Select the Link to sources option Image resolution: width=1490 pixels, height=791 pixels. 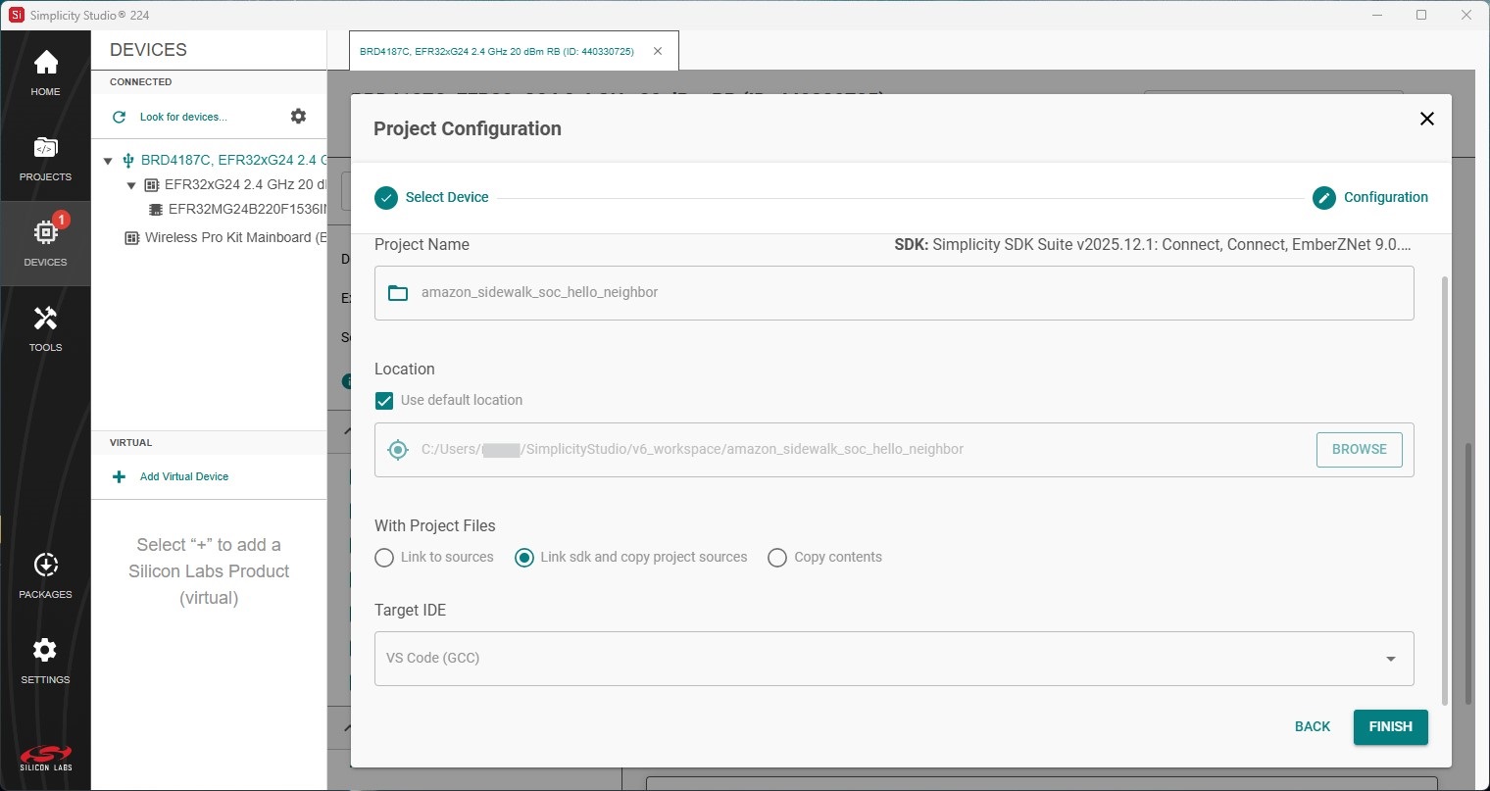pyautogui.click(x=384, y=558)
